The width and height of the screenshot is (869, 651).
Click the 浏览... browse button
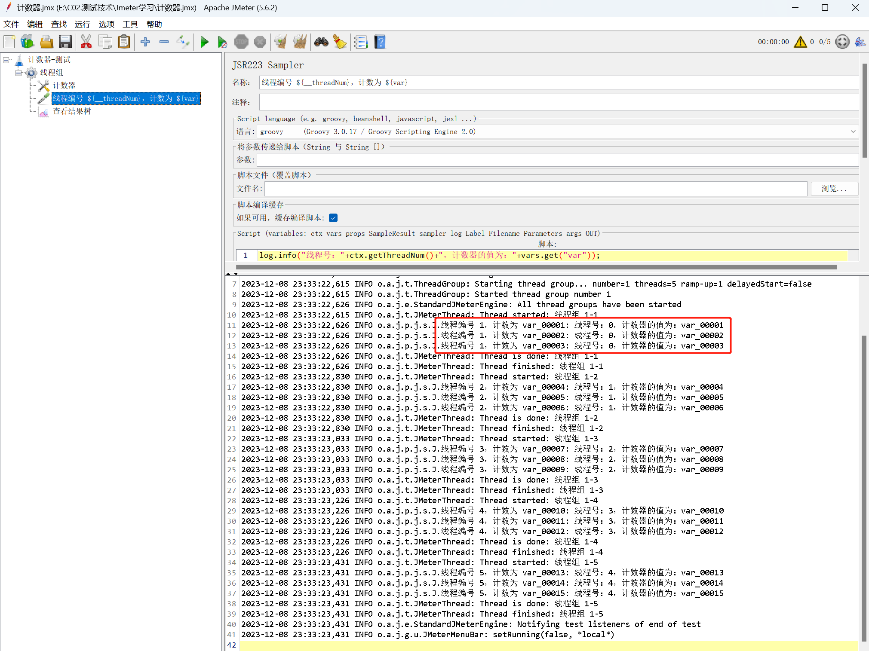click(834, 189)
